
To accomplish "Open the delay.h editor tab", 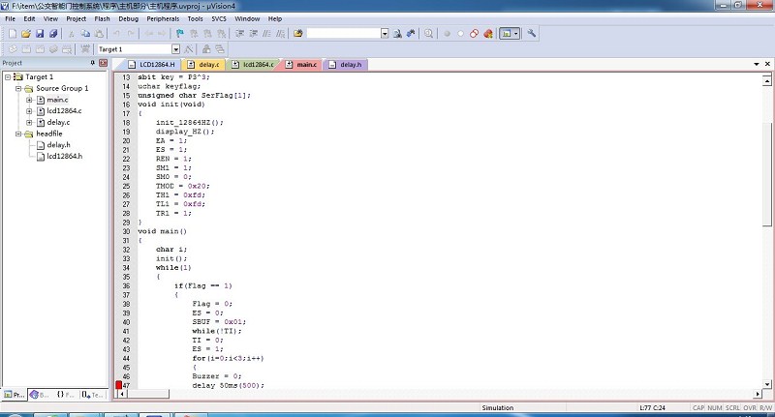I will point(349,64).
